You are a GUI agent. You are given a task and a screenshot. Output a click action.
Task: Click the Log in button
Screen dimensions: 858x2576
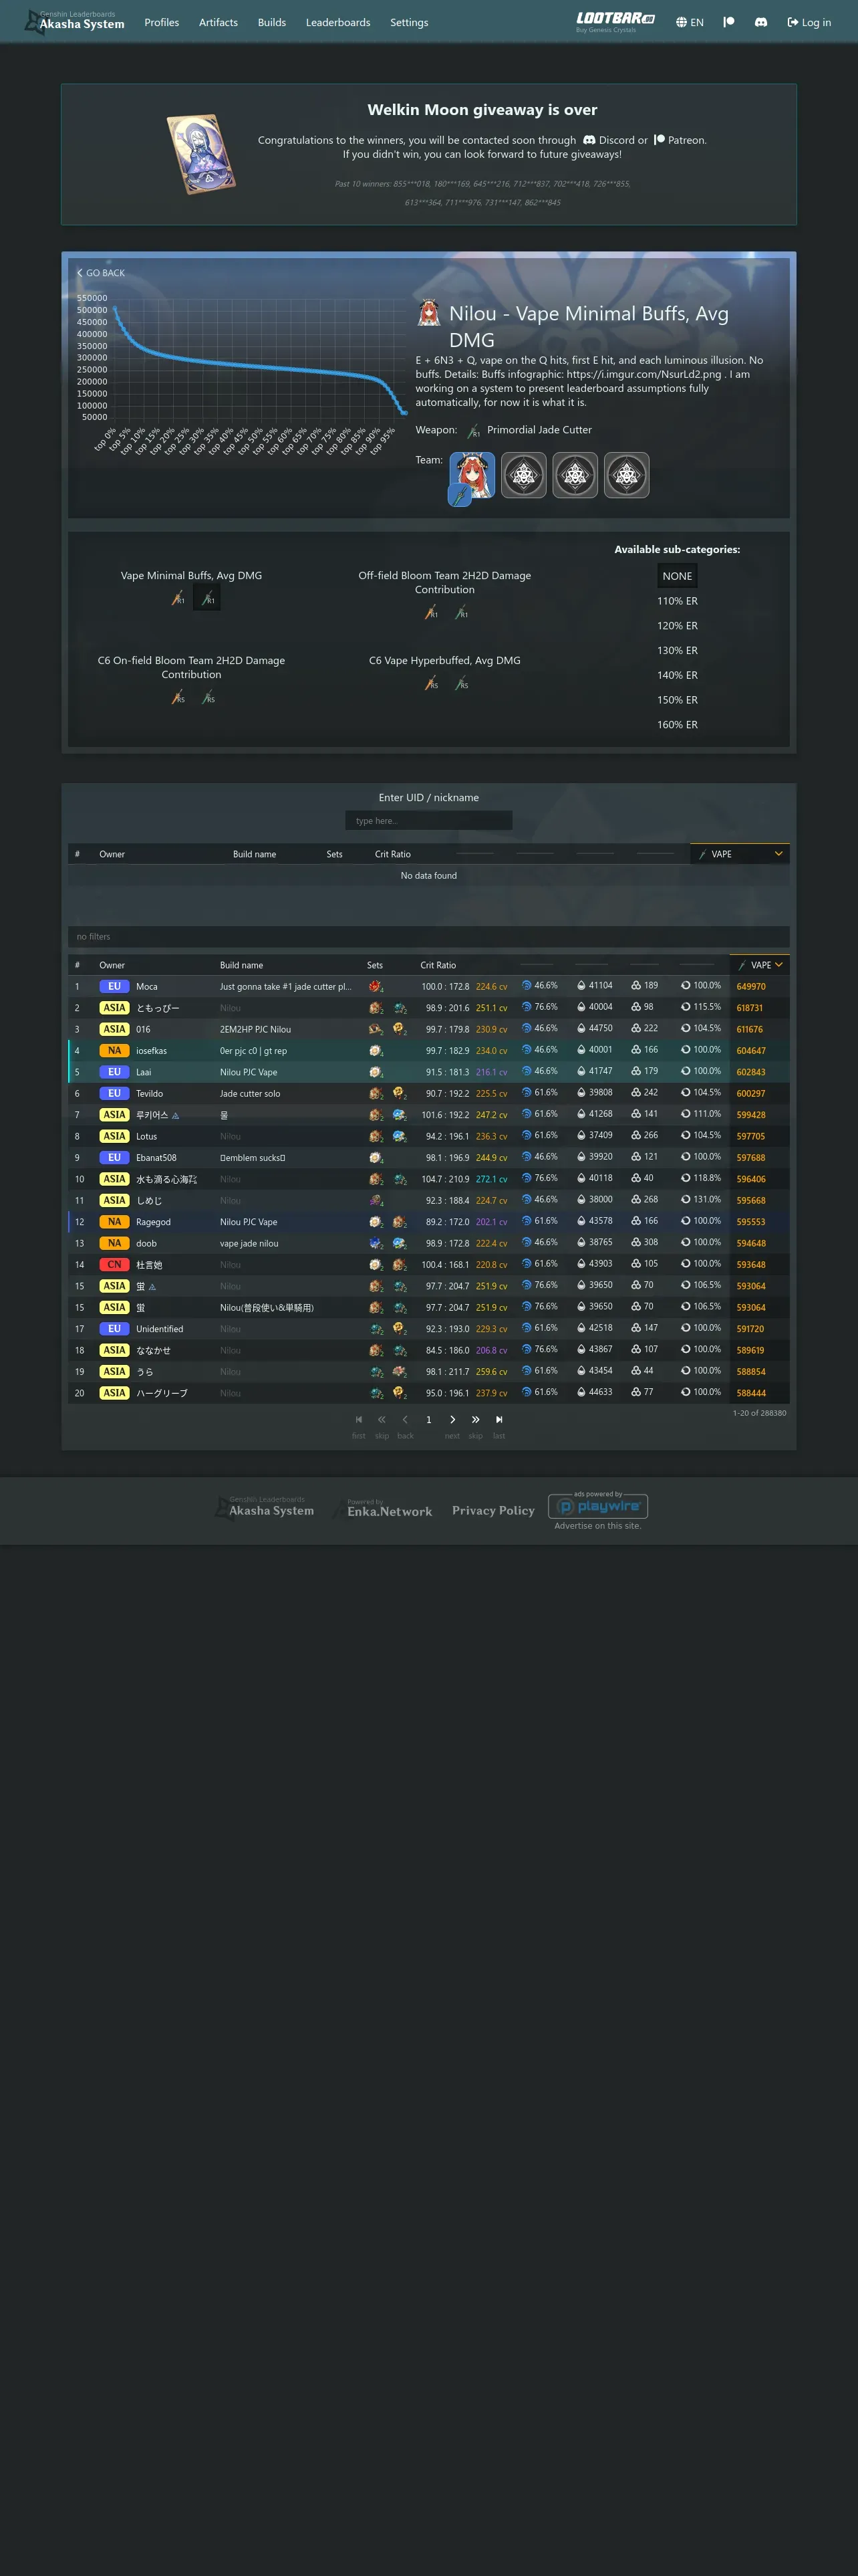809,22
